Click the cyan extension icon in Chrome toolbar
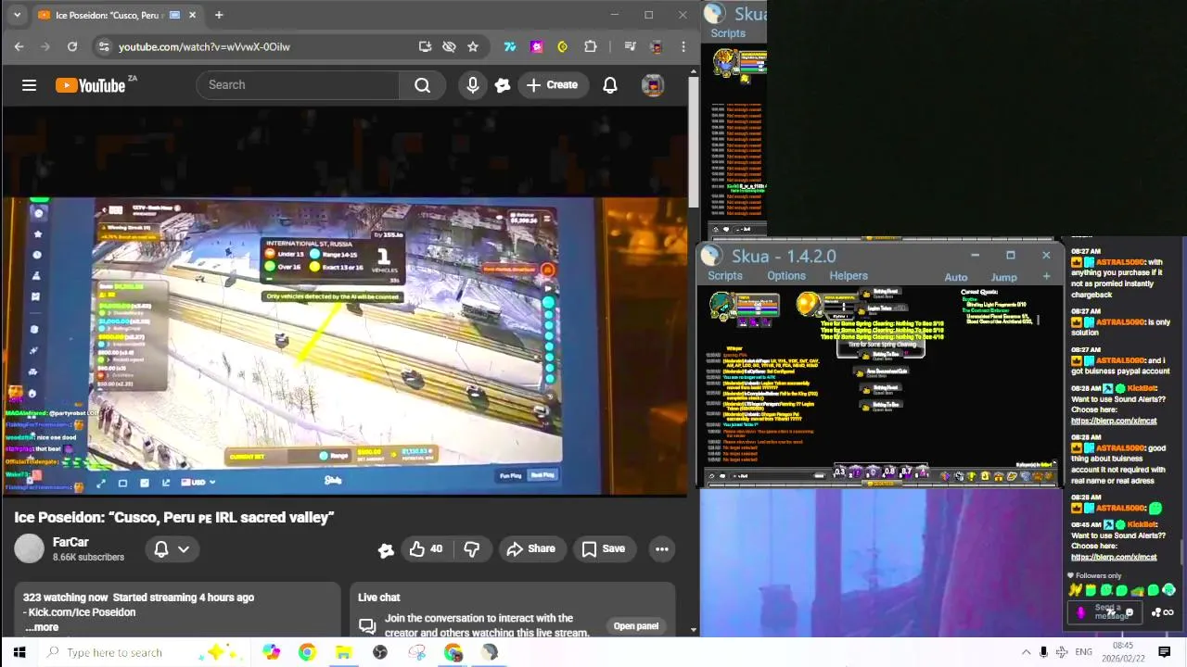The image size is (1187, 667). [510, 46]
